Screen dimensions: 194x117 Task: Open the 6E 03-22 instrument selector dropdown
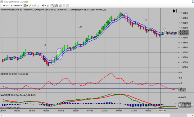(7, 6)
